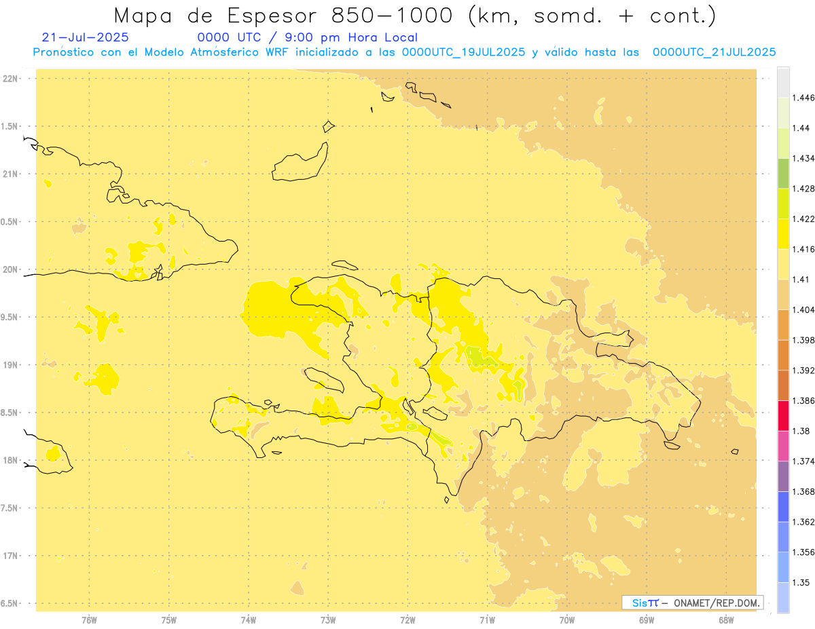Click the 20N latitude label
This screenshot has width=815, height=629.
(10, 269)
